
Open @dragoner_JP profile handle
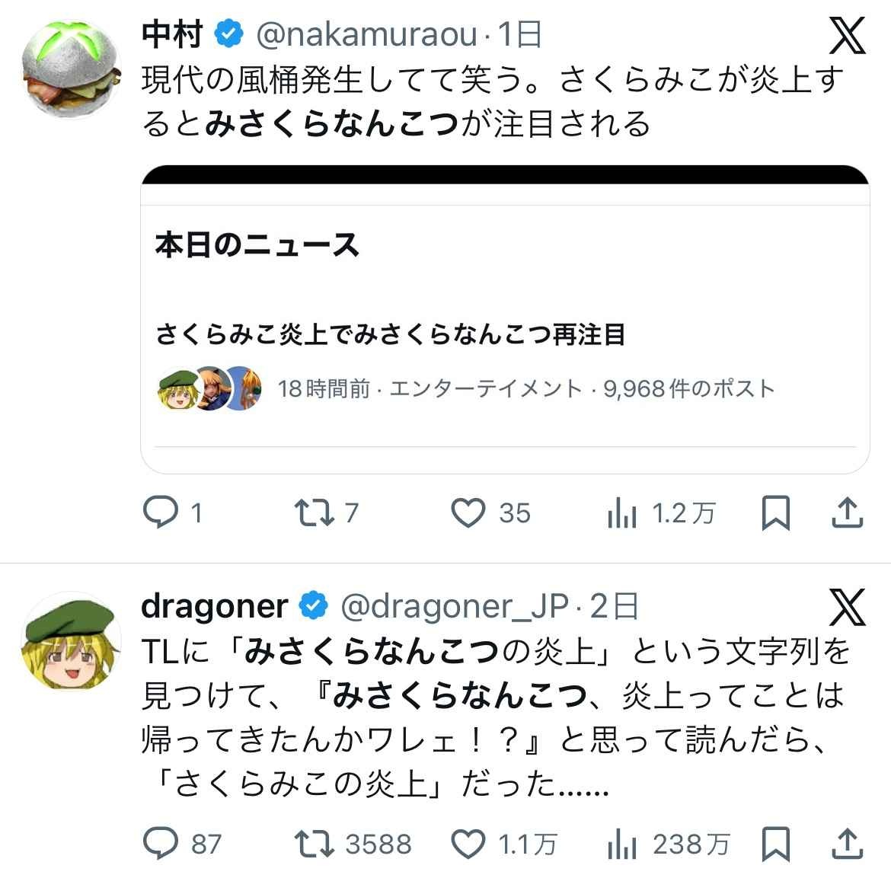point(455,606)
